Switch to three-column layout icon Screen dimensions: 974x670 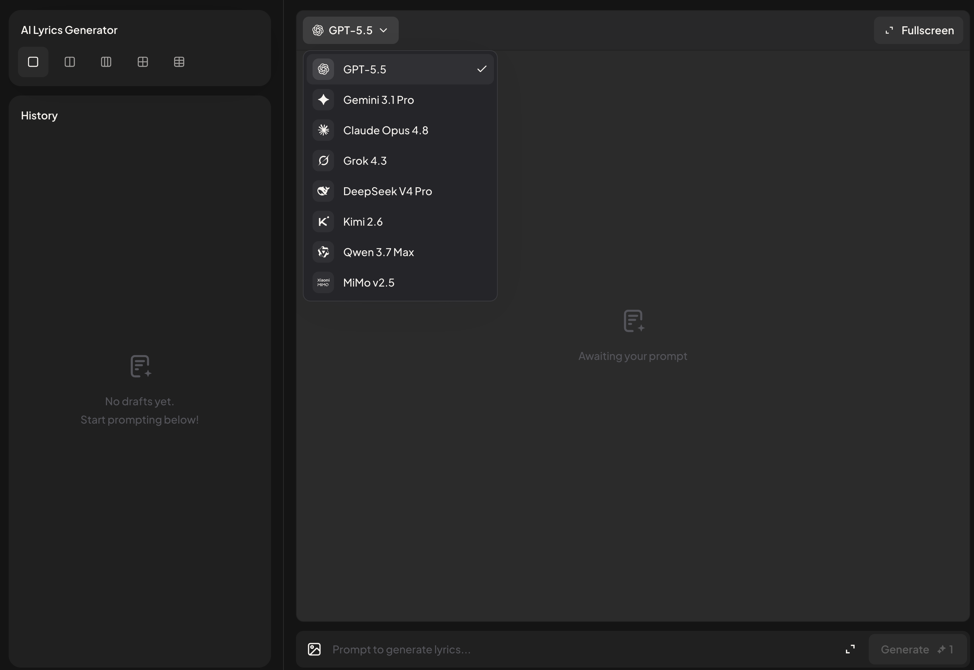106,62
